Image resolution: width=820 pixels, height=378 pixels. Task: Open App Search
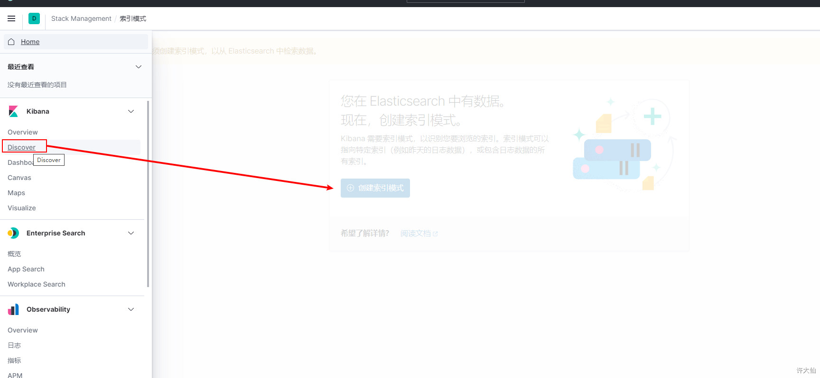[x=26, y=269]
